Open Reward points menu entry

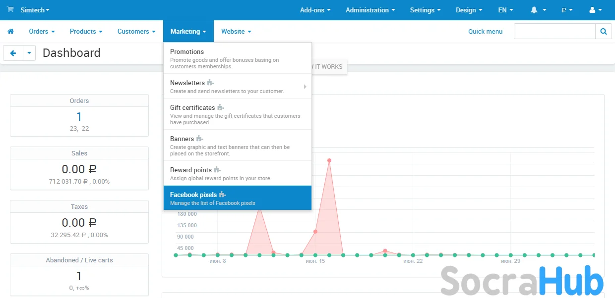[191, 170]
